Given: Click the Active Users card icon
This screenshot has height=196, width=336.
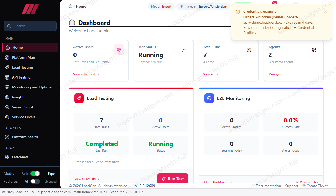Looking at the screenshot, I should click(x=119, y=50).
